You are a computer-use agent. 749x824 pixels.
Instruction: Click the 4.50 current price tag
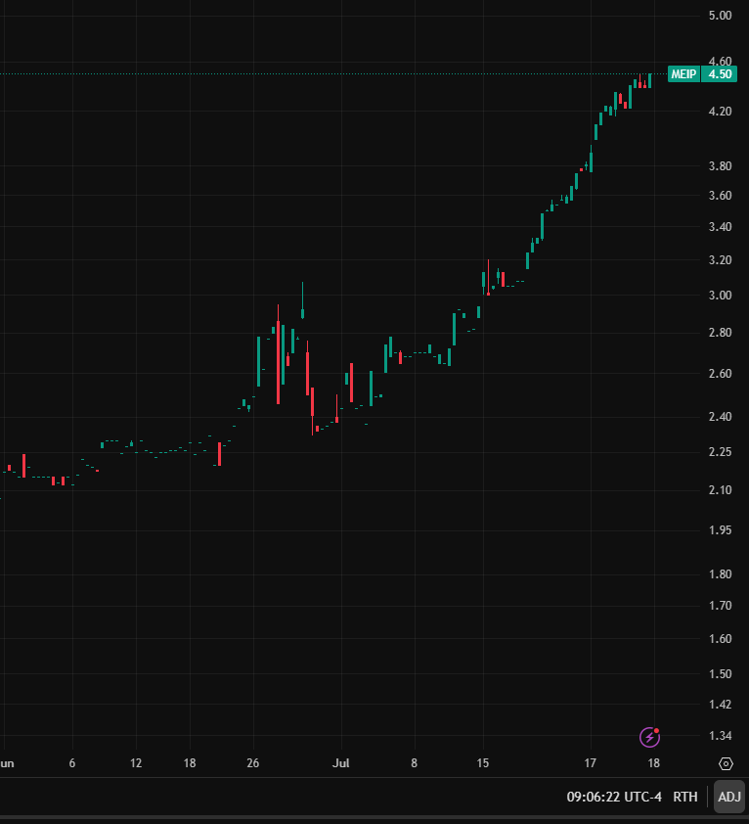[720, 74]
